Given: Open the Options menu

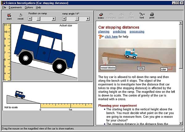Looking at the screenshot, I should (29, 7).
